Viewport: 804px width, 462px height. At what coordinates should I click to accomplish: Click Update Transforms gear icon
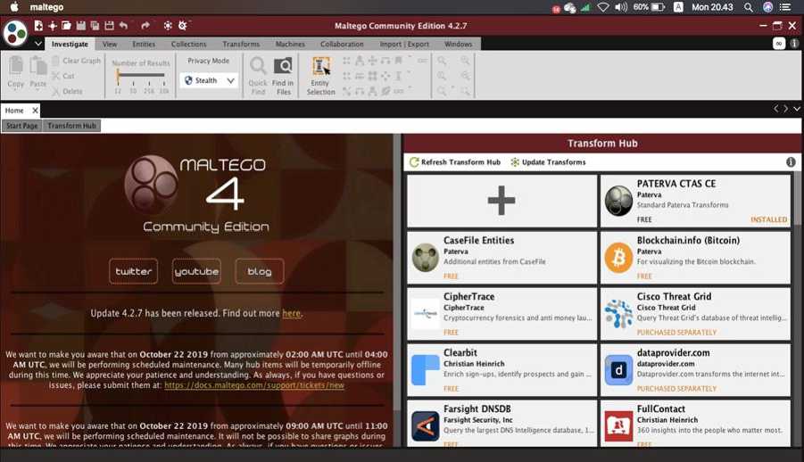tap(515, 162)
